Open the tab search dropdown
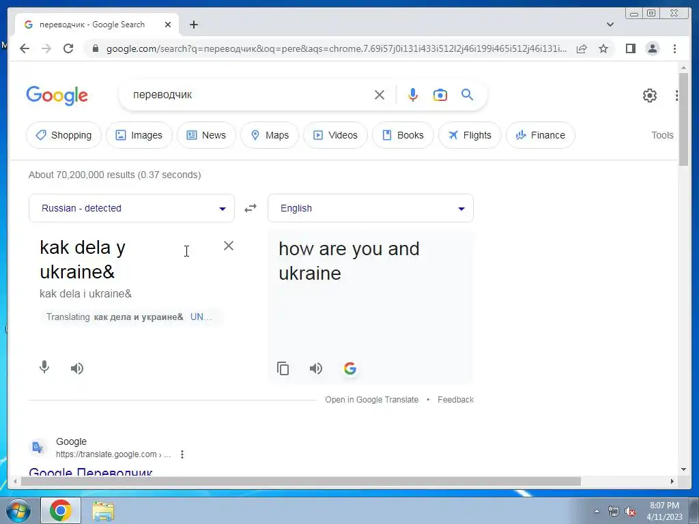 point(610,25)
